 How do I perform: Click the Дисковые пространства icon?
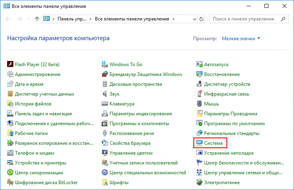(104, 84)
